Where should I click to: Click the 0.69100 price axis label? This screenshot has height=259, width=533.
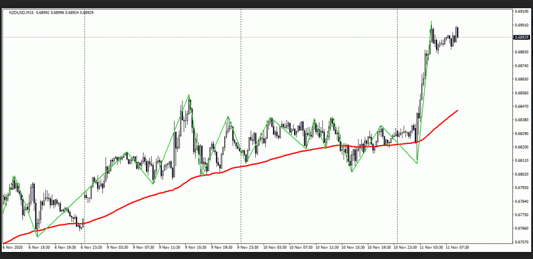click(x=521, y=11)
